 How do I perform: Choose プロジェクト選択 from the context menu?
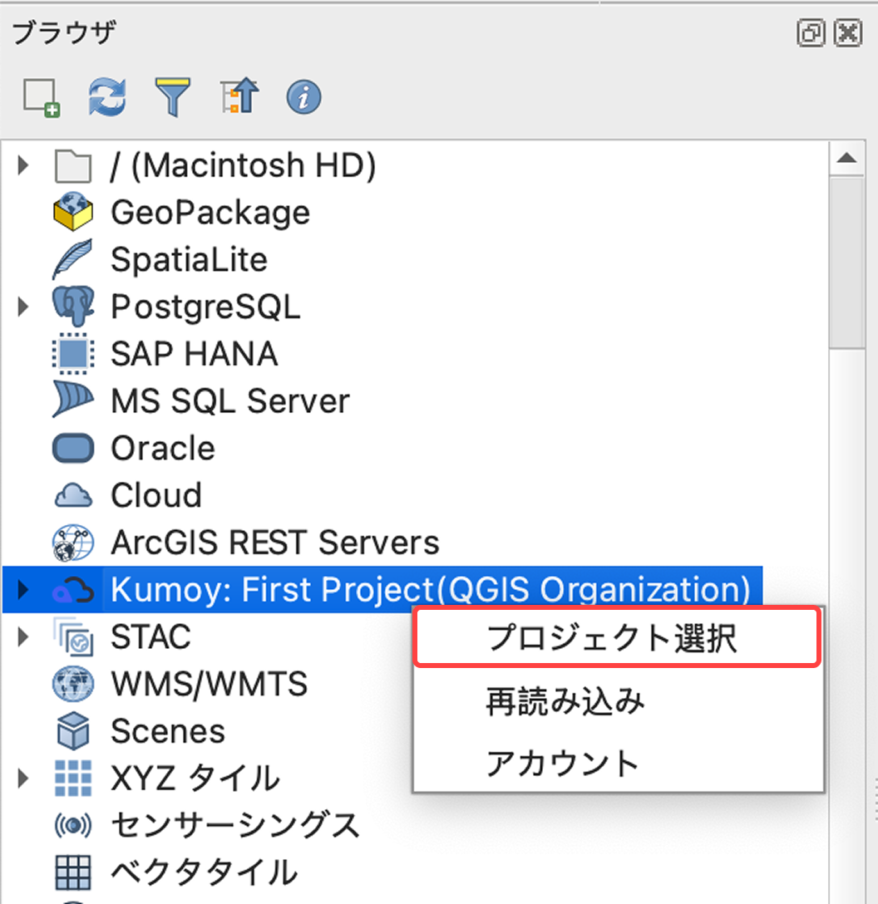(615, 636)
